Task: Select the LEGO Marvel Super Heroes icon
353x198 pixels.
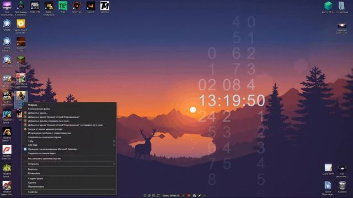Action: [21, 80]
